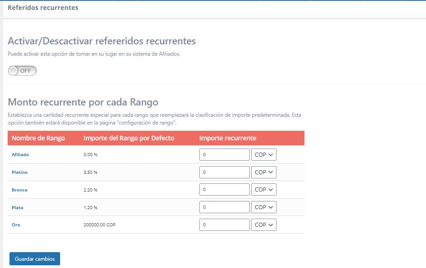The image size is (426, 268).
Task: Click the Platino rank name link
Action: coord(19,172)
